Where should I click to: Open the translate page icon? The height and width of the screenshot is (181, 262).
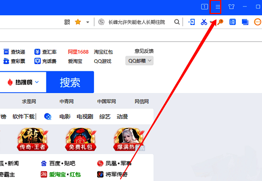[x=233, y=22]
